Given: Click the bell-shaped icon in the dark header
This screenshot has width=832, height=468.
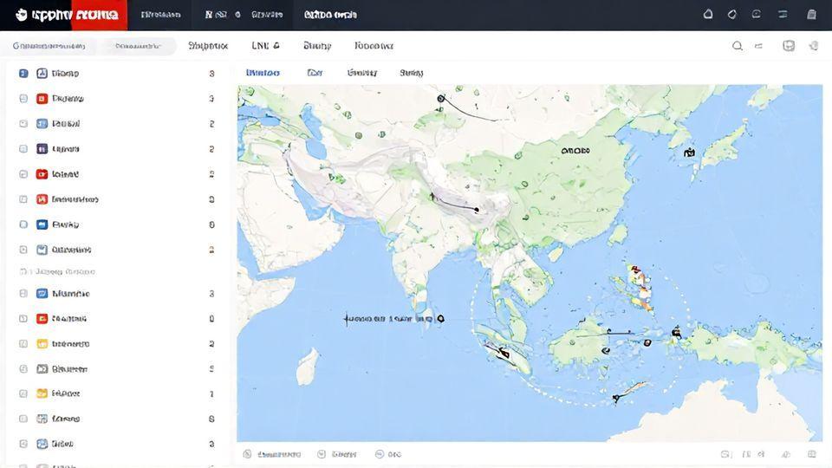Looking at the screenshot, I should (708, 15).
